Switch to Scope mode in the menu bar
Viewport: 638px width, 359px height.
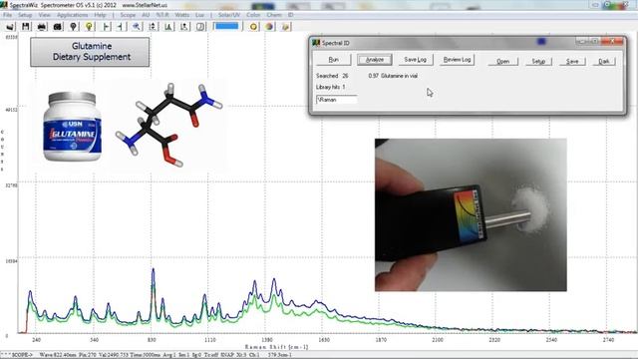128,15
